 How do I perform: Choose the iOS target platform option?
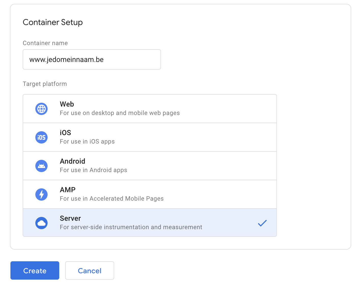click(x=65, y=133)
